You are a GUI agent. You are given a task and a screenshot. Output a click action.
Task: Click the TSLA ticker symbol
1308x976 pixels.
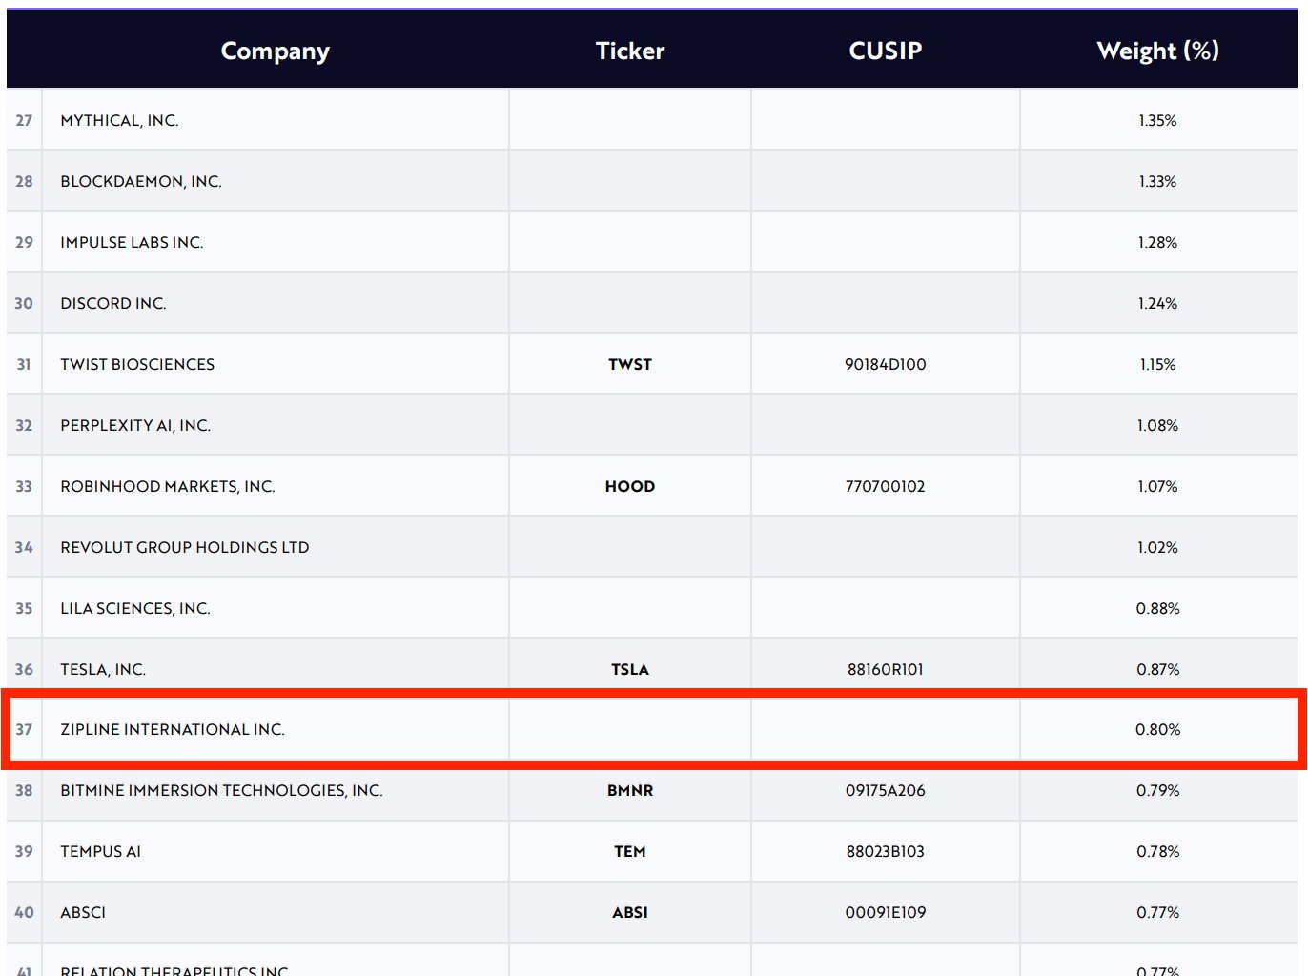pos(629,669)
